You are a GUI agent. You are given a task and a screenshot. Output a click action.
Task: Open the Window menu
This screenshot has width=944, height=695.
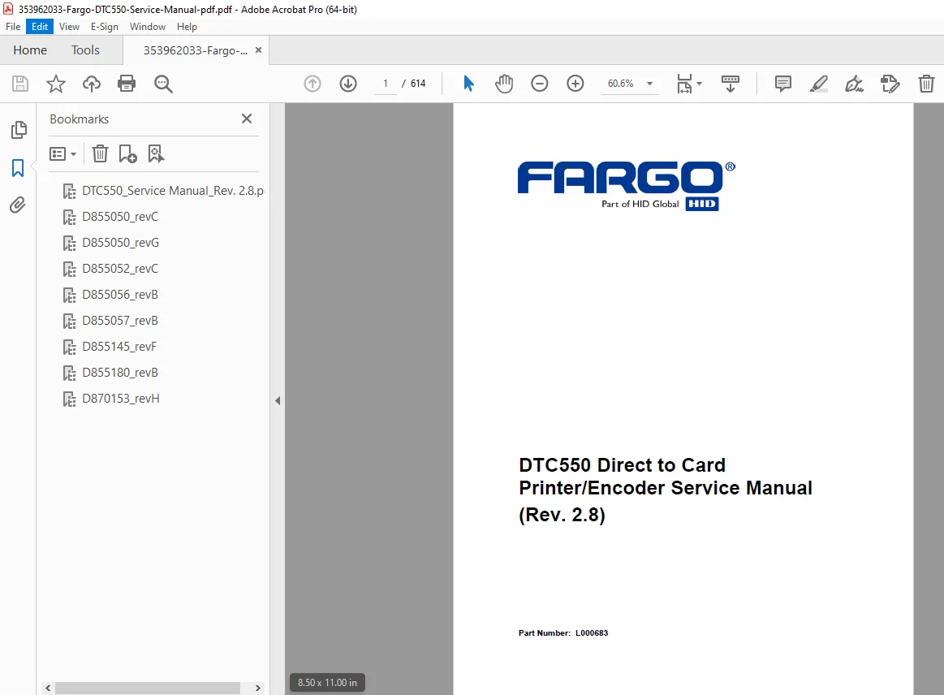coord(148,27)
